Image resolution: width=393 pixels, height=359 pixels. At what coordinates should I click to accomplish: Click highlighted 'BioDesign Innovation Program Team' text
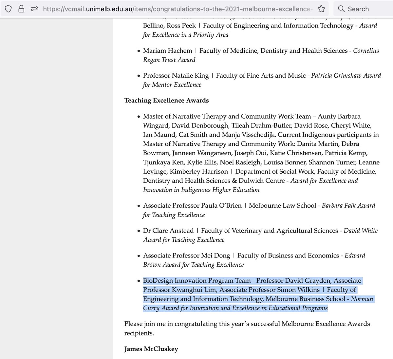[x=197, y=281]
